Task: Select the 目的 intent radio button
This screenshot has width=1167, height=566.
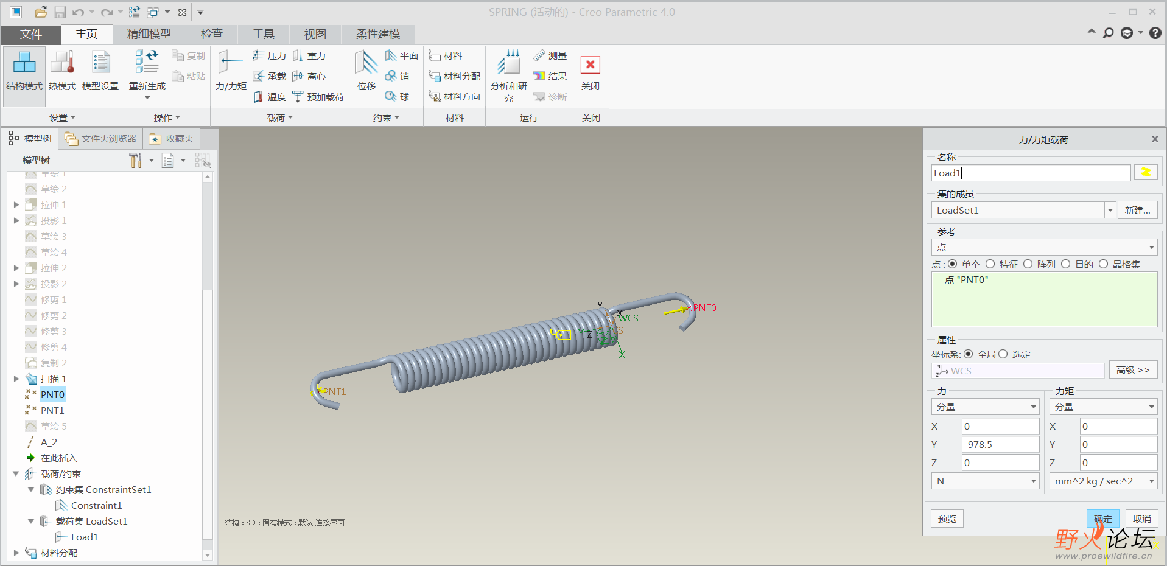Action: [x=1066, y=264]
